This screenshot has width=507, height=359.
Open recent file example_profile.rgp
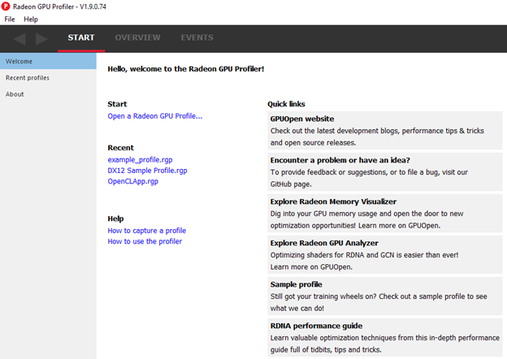(140, 160)
